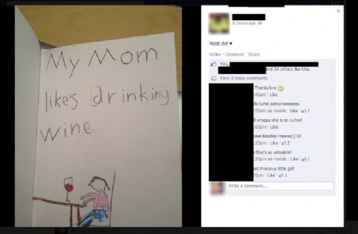Click the thumbs-up count on the Cutie patootiessssss comment
The height and width of the screenshot is (234, 358).
305,111
